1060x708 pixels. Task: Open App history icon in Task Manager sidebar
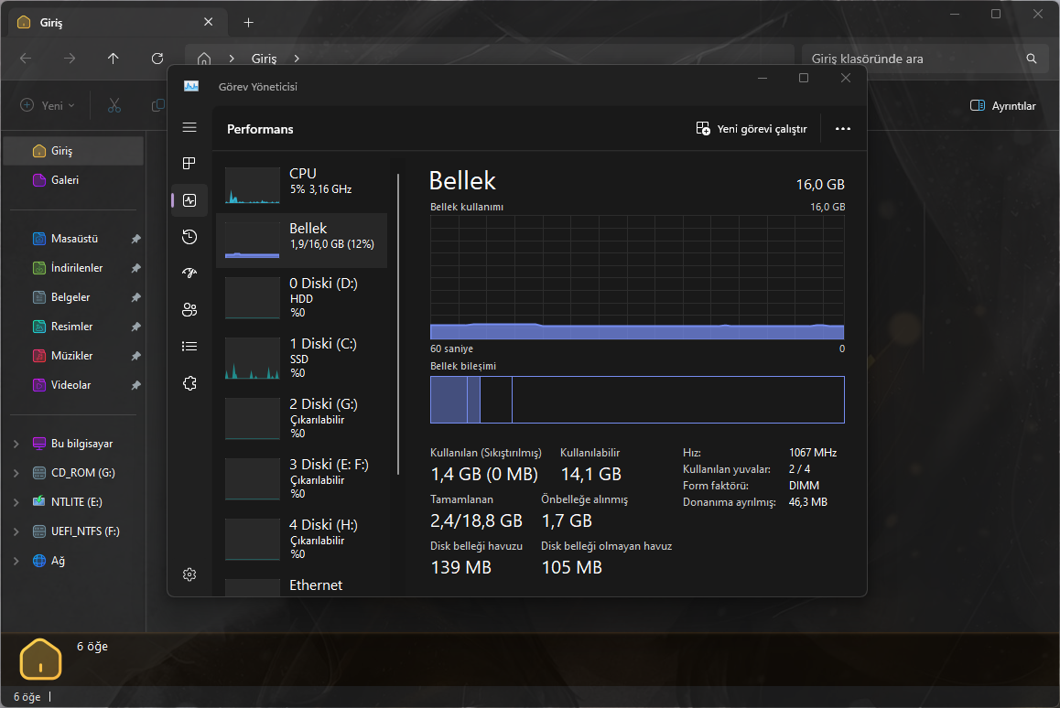[189, 237]
